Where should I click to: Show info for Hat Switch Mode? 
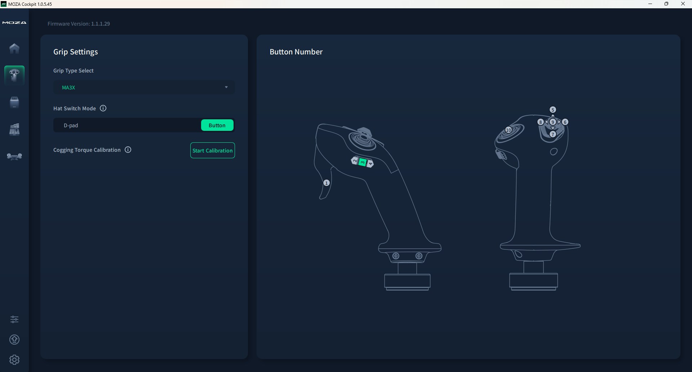(x=103, y=108)
